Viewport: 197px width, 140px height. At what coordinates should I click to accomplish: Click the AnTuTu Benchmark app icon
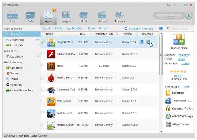51,78
